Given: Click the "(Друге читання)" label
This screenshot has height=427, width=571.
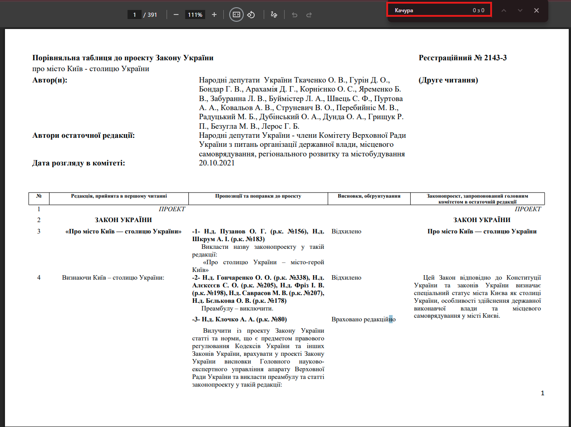Looking at the screenshot, I should point(448,80).
